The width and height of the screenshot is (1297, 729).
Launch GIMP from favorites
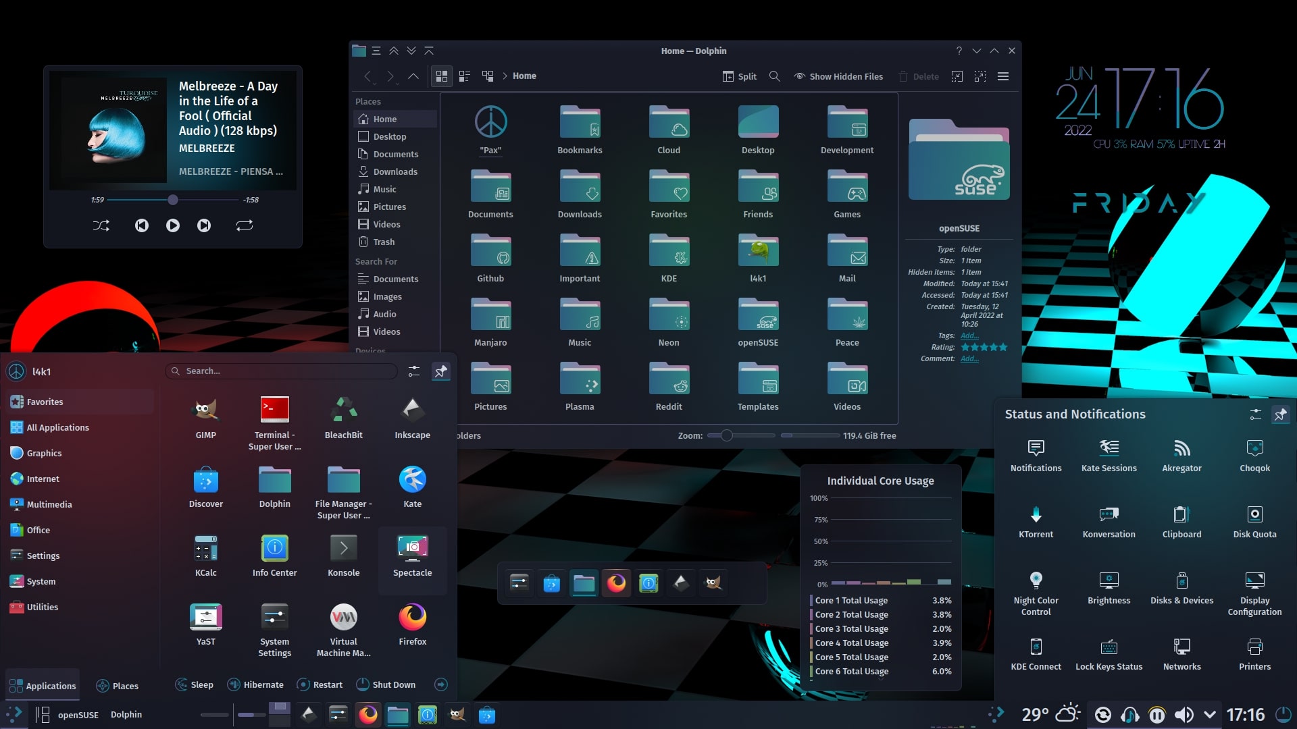[206, 418]
